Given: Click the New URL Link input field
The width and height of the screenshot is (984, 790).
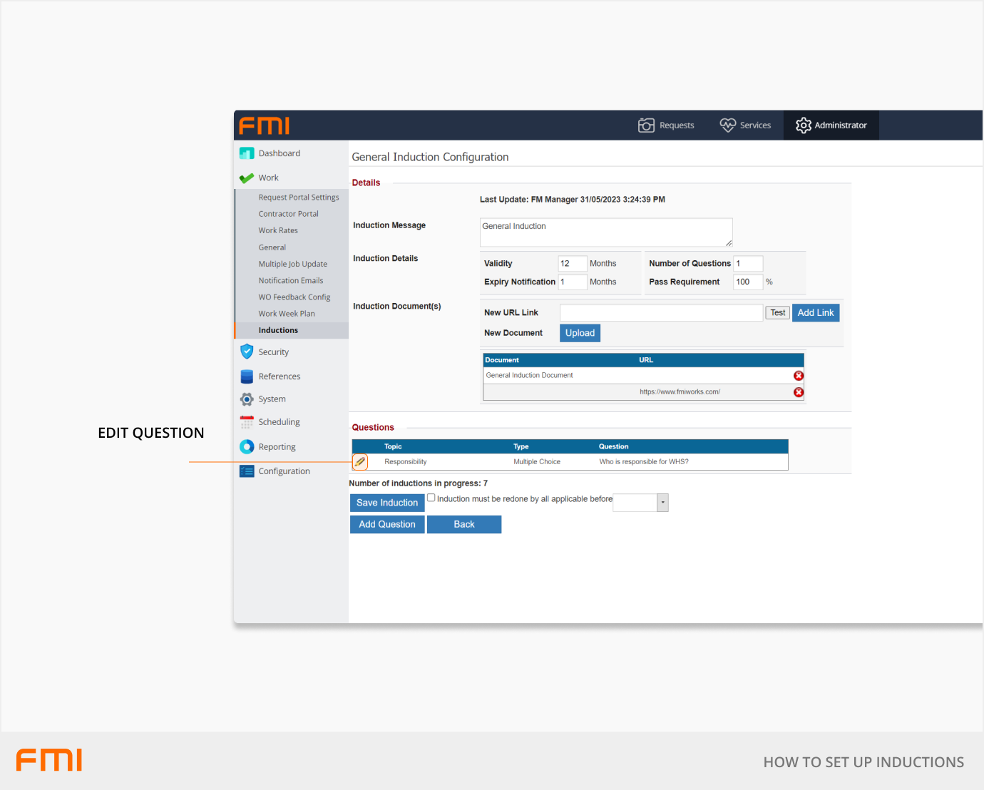Looking at the screenshot, I should coord(661,313).
